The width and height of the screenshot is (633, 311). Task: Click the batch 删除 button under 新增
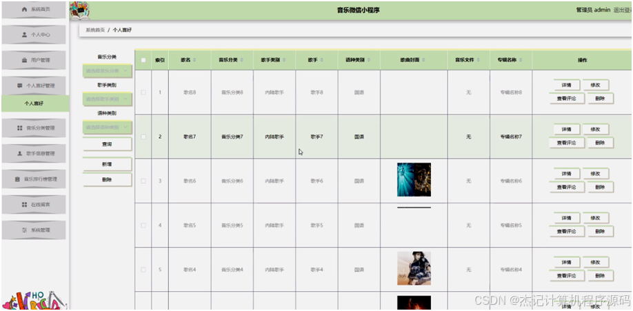(107, 180)
